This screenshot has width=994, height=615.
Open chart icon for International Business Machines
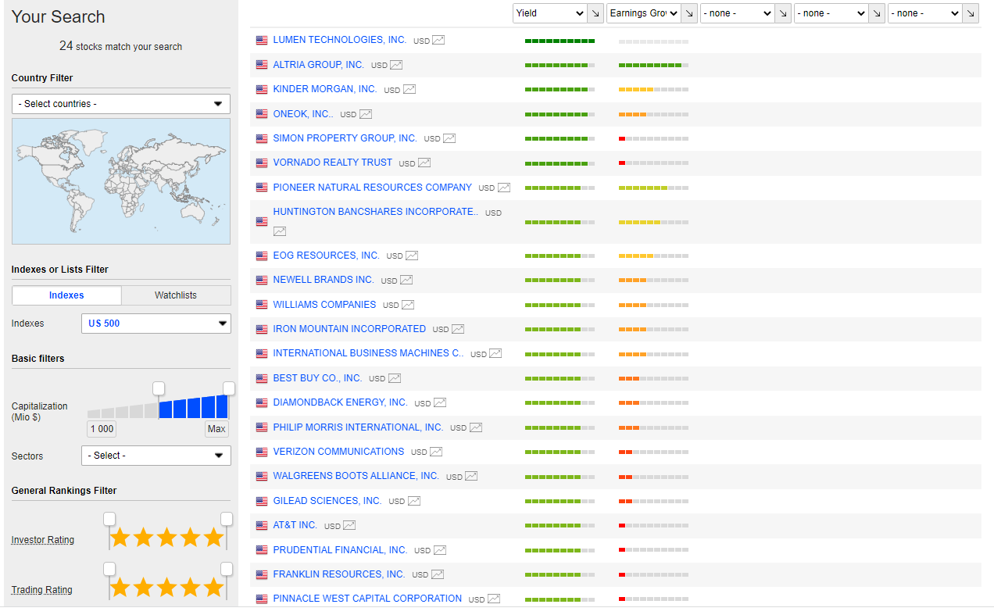(495, 353)
